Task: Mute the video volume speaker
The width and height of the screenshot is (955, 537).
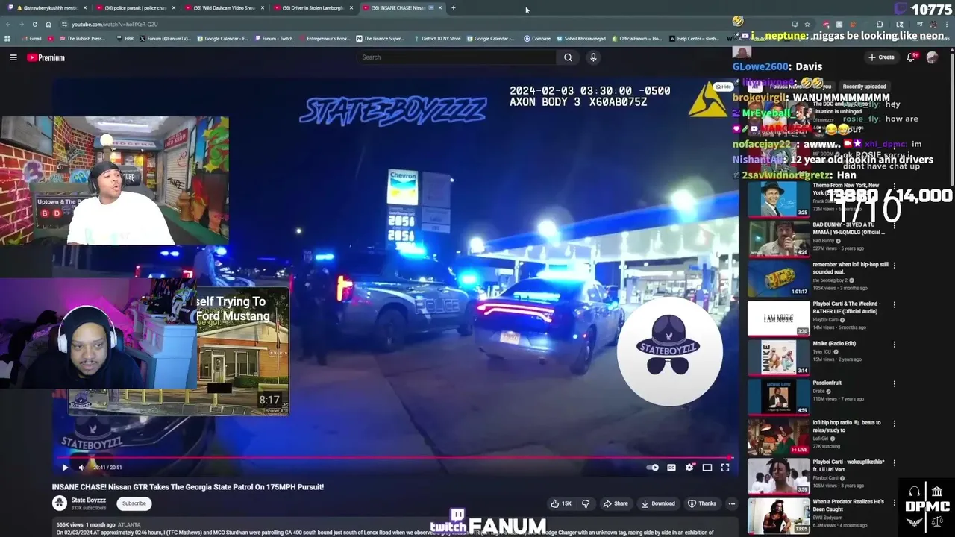Action: pyautogui.click(x=81, y=468)
